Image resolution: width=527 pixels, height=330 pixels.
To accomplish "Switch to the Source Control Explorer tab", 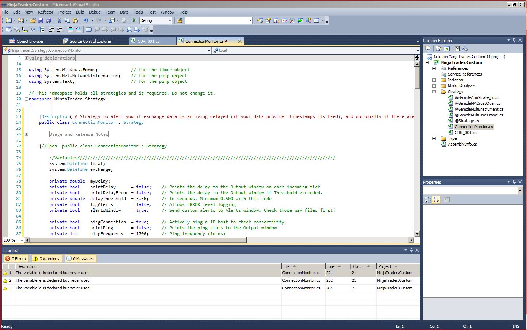I will 87,41.
